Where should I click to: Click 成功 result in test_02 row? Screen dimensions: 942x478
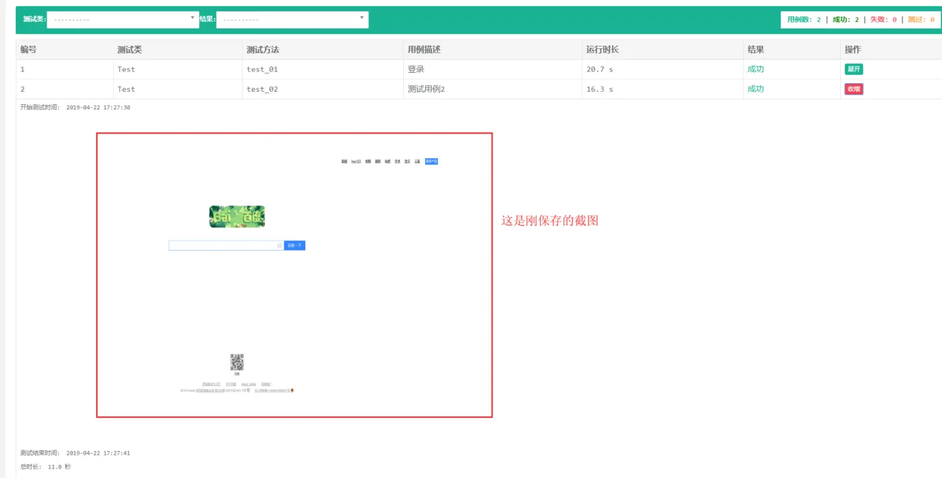(755, 89)
